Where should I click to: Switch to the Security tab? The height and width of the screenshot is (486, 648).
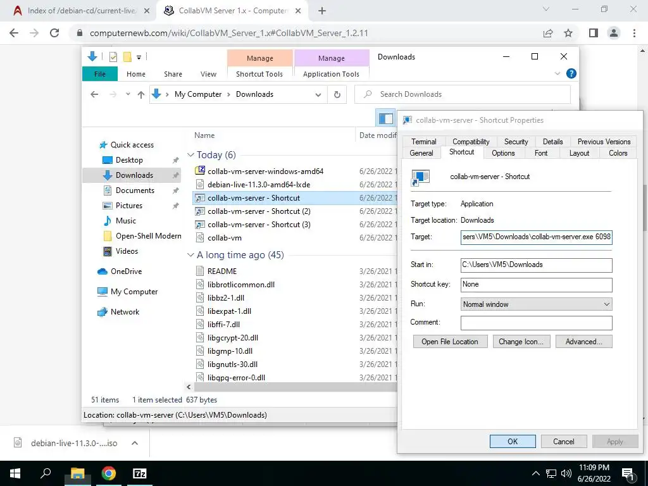pos(516,141)
